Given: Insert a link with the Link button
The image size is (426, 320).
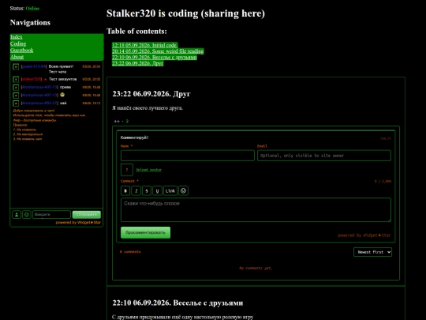Looking at the screenshot, I should (x=170, y=190).
